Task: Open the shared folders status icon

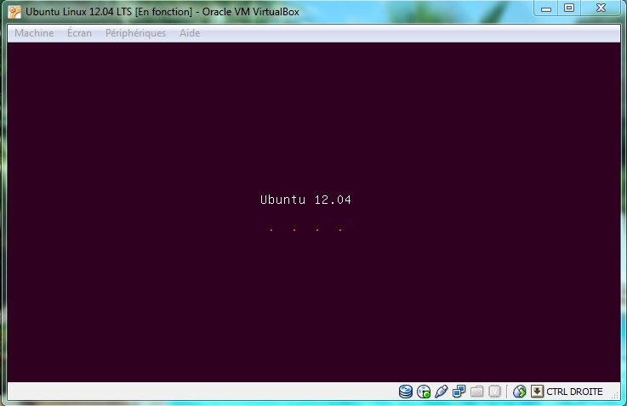Action: pyautogui.click(x=476, y=392)
